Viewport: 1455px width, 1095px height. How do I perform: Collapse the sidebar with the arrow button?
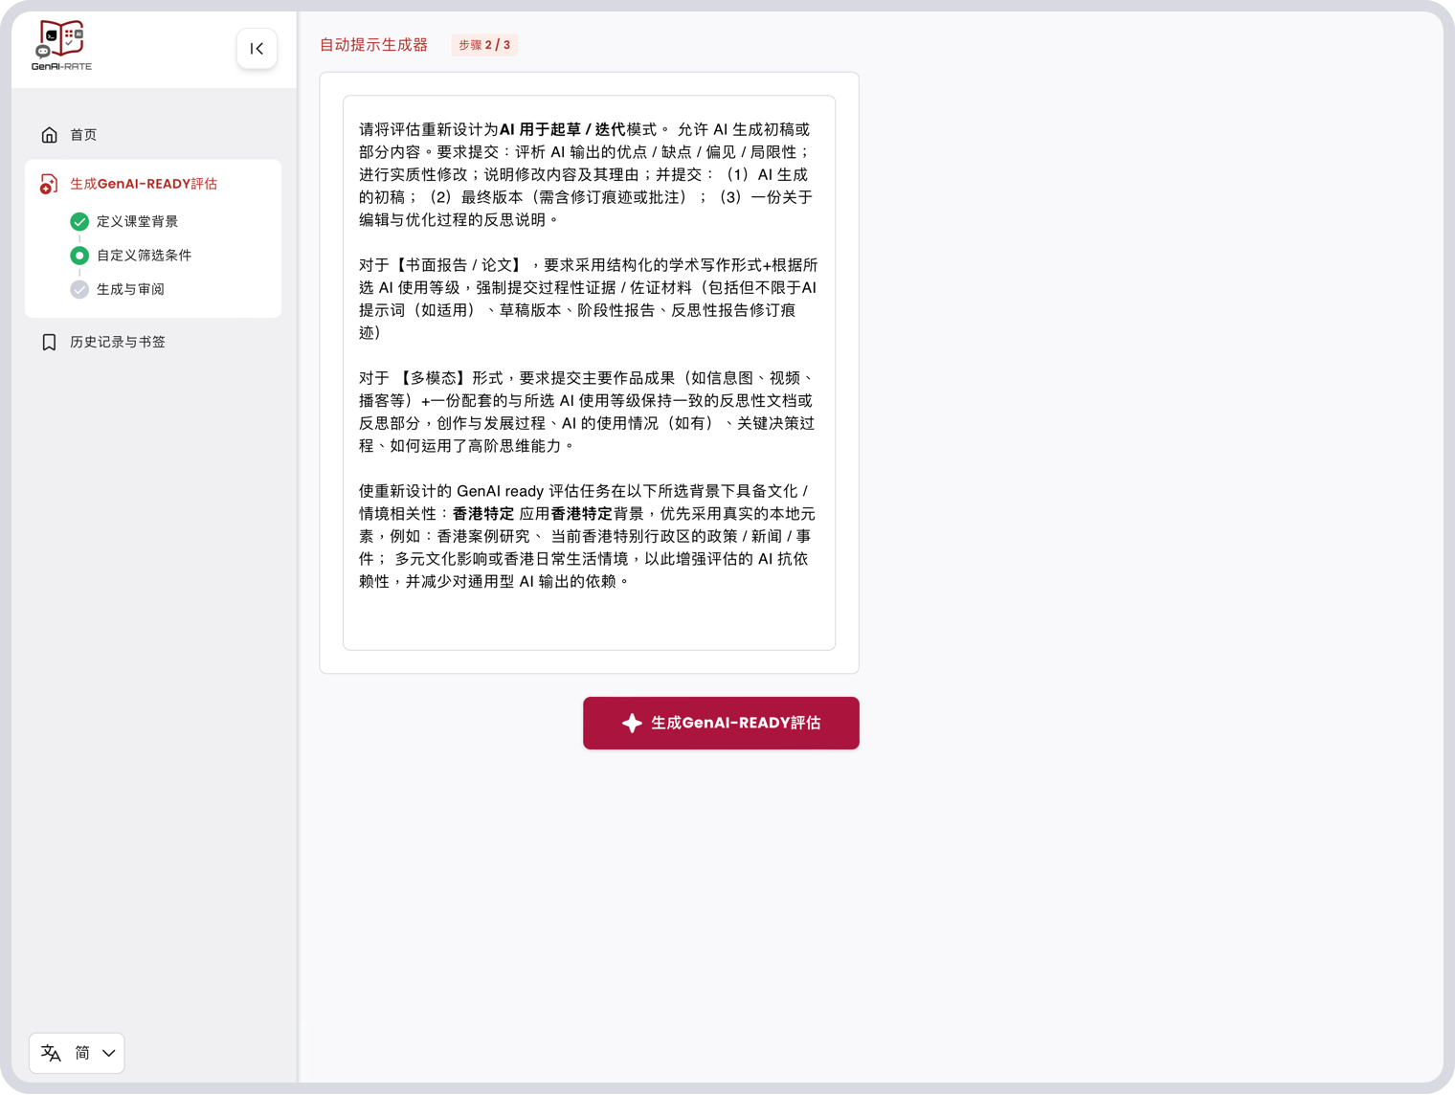[257, 49]
